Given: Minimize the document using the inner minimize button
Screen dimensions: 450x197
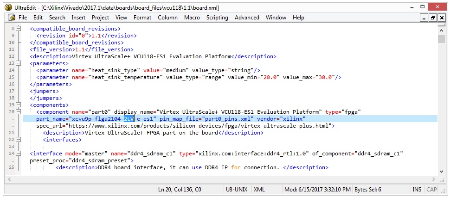Looking at the screenshot, I should [424, 18].
